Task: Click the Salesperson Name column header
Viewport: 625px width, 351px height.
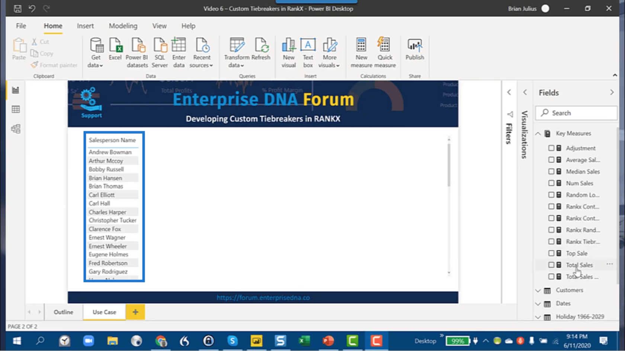Action: click(112, 140)
